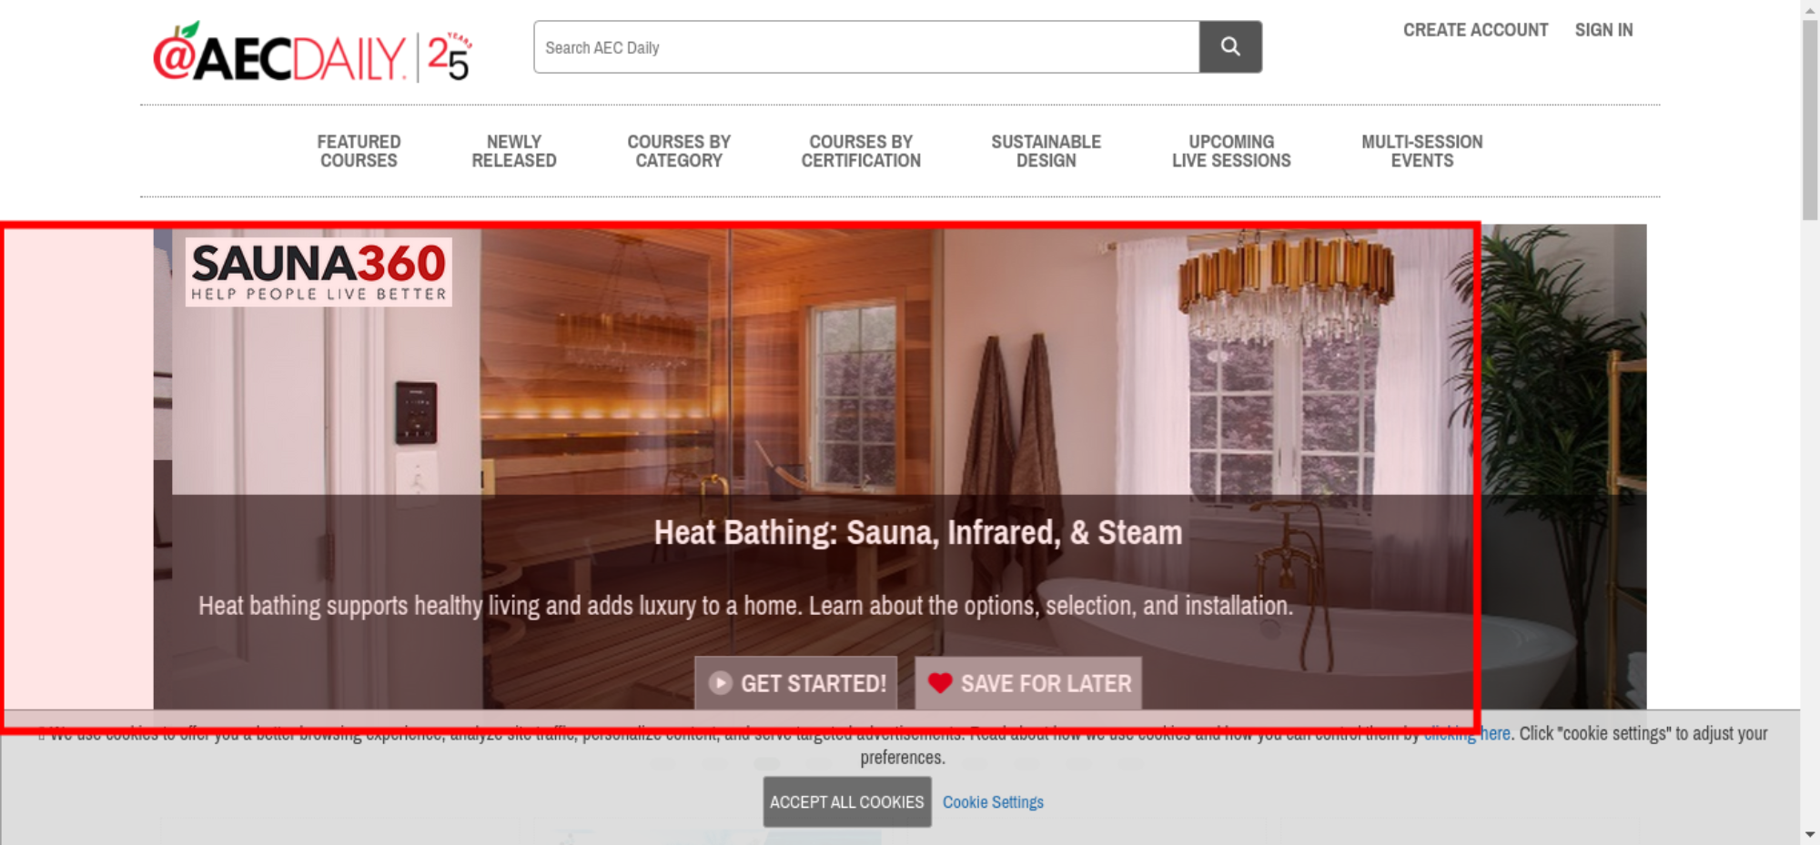Open the Sustainable Design section
The width and height of the screenshot is (1820, 845).
click(1046, 151)
